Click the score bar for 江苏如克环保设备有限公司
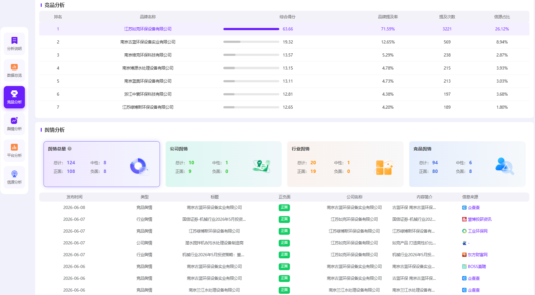Viewport: 535px width, 295px height. [x=251, y=29]
